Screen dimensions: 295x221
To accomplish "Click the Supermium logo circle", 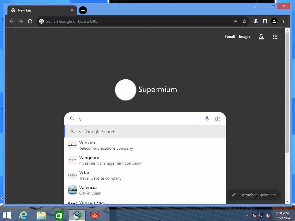I will [126, 90].
